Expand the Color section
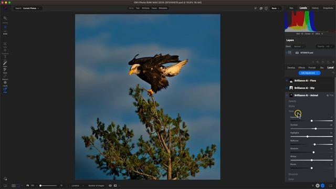The height and width of the screenshot is (189, 336). 291,179
